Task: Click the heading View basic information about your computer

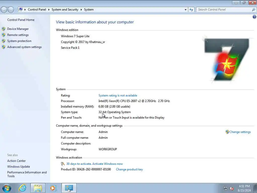Action: pos(95,22)
